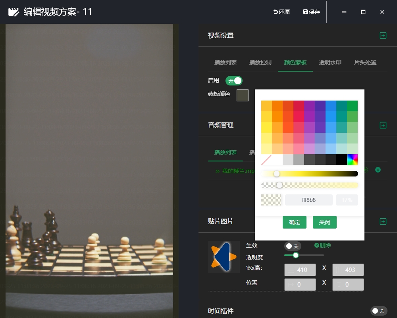Select the 颜色蒙板 tab

pyautogui.click(x=295, y=62)
